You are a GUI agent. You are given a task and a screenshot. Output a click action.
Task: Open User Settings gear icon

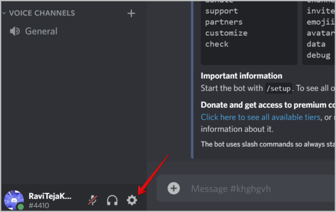pos(132,200)
